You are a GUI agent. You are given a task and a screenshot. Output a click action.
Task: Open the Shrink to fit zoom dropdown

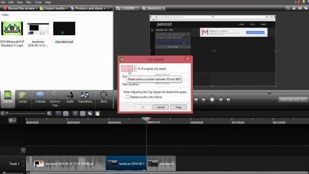[x=154, y=8]
